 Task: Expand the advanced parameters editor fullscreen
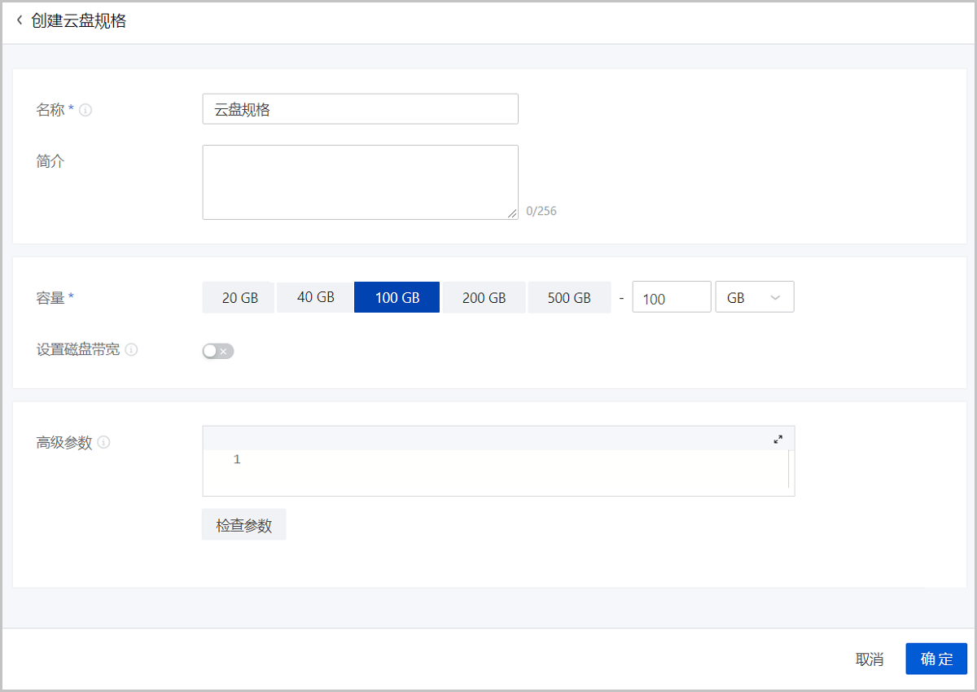tap(778, 439)
